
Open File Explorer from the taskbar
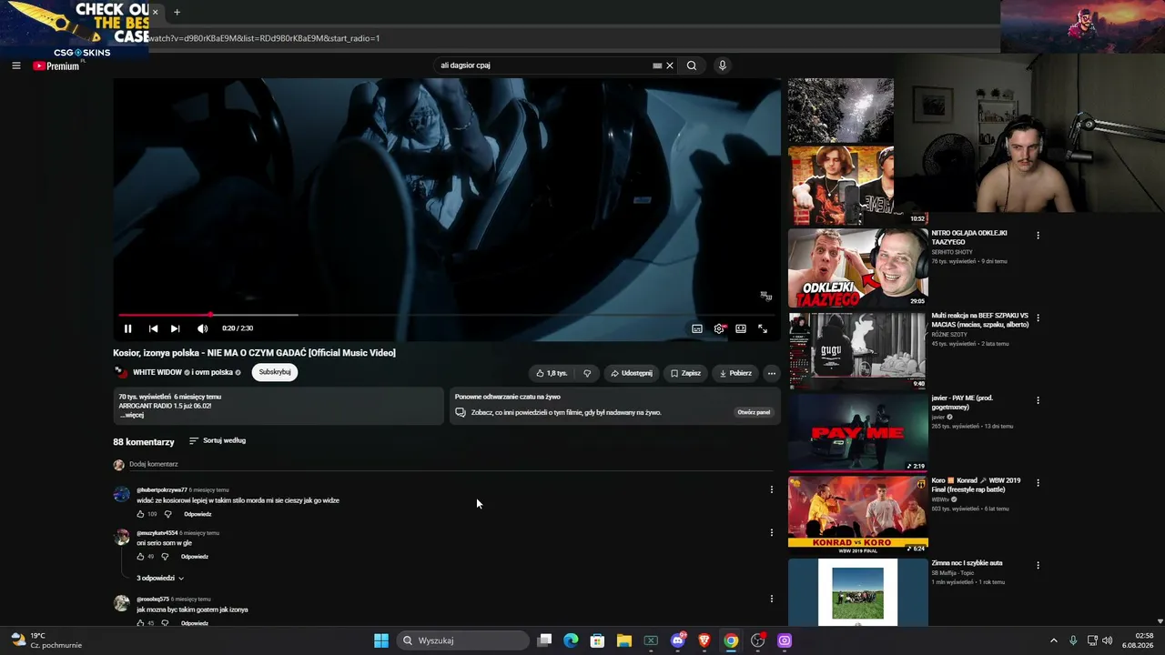click(x=623, y=640)
